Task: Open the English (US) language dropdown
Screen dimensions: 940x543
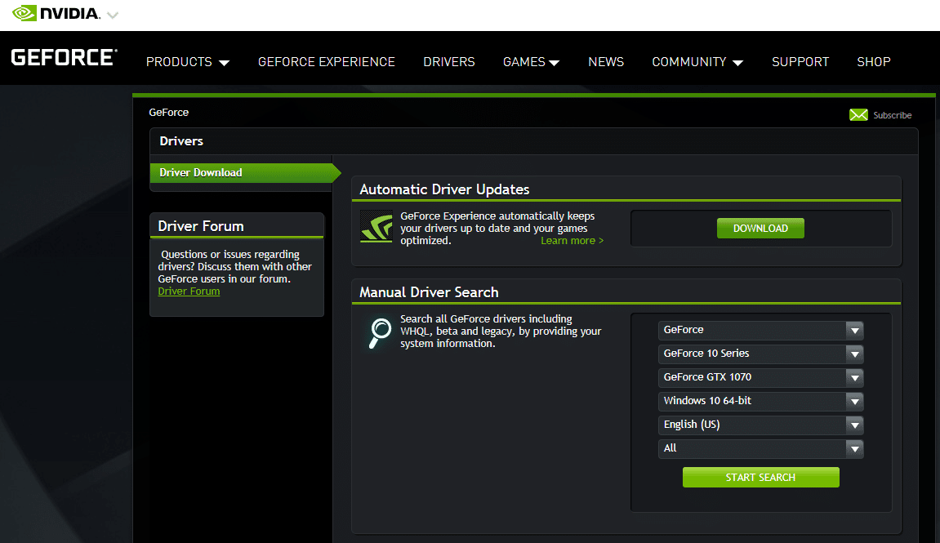Action: click(760, 425)
